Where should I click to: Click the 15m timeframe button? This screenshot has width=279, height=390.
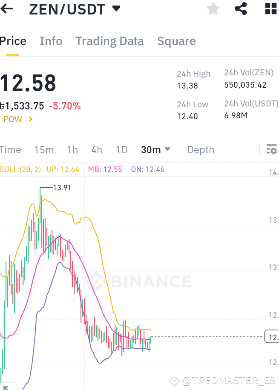click(x=44, y=149)
